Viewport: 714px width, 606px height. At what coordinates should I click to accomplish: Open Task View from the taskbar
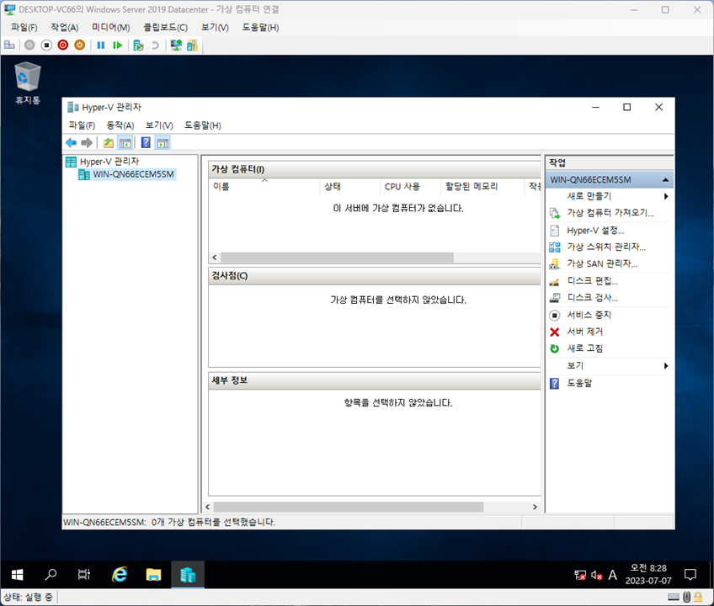84,575
